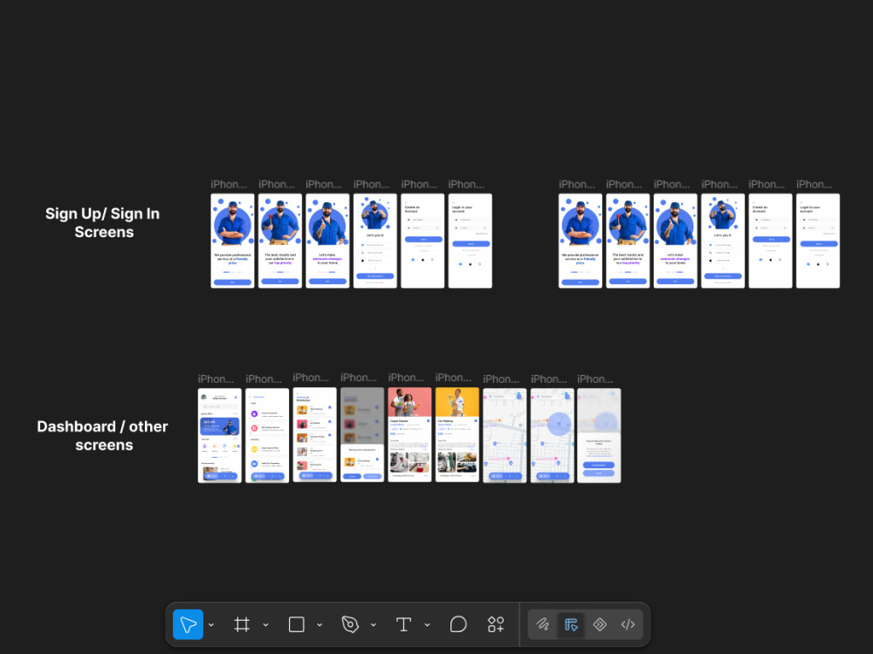This screenshot has height=654, width=873.
Task: Open the Actions shapes-plus icon
Action: point(496,624)
